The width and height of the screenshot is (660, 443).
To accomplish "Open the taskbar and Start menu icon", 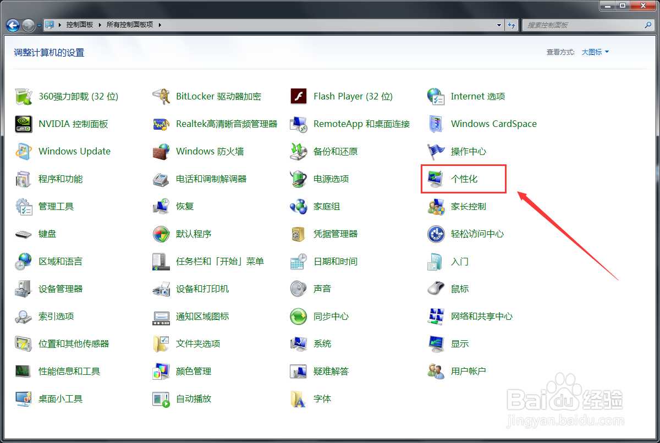I will [161, 261].
